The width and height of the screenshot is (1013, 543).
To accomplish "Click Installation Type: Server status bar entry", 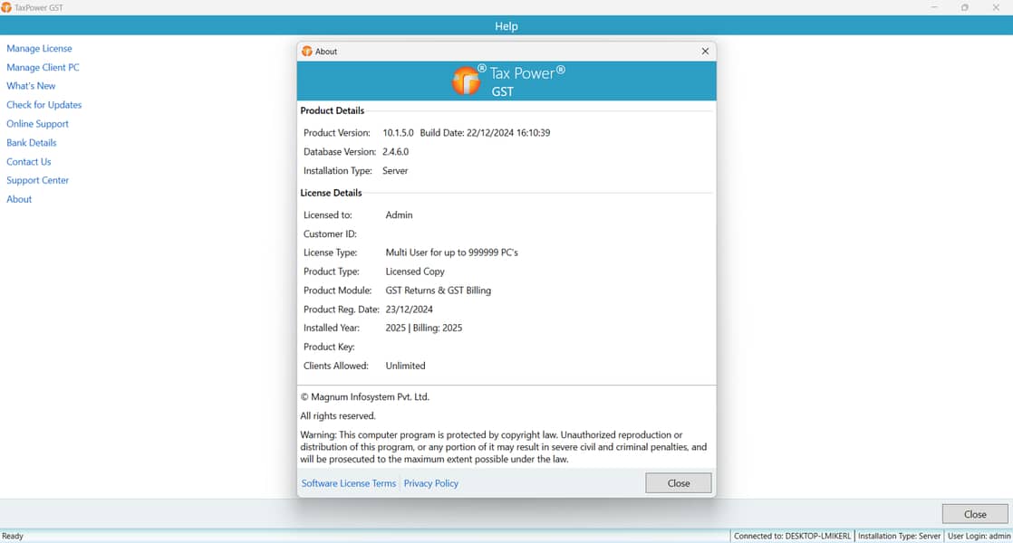I will (x=900, y=536).
